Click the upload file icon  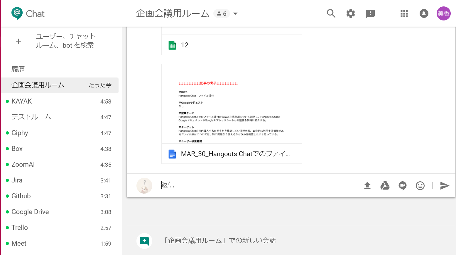pos(367,186)
